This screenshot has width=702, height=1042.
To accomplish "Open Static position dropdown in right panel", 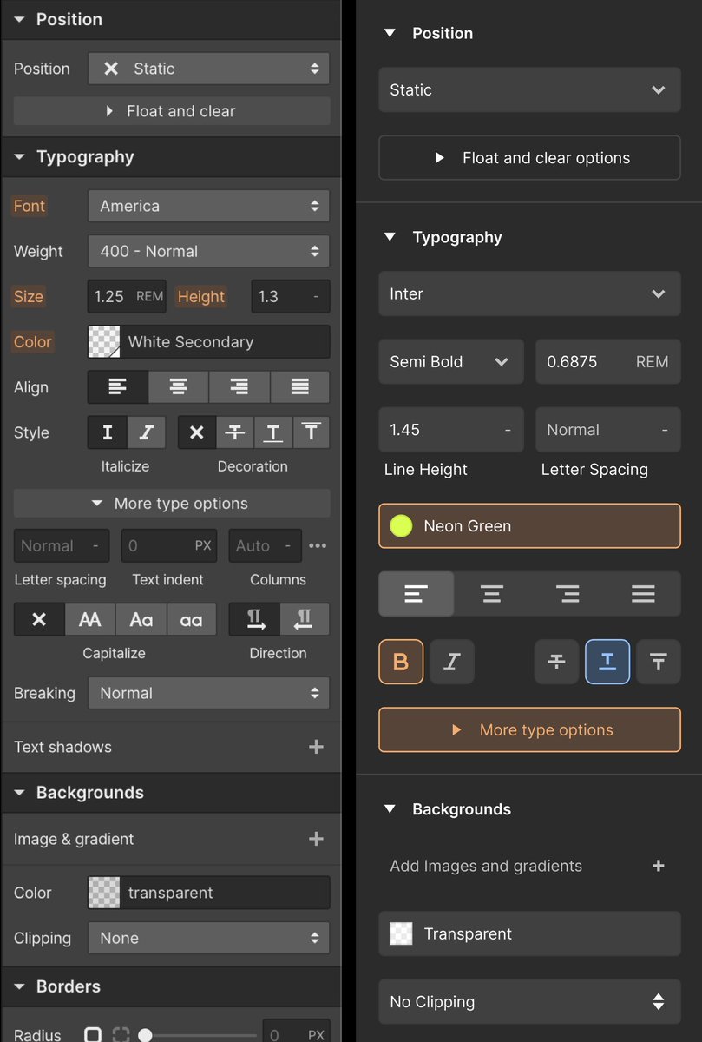I will [529, 89].
